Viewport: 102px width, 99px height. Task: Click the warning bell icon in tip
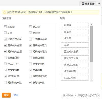click(5, 12)
